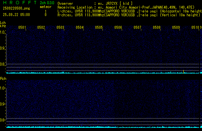Select the L-ch receiver description line
This screenshot has height=131, width=202.
(129, 11)
